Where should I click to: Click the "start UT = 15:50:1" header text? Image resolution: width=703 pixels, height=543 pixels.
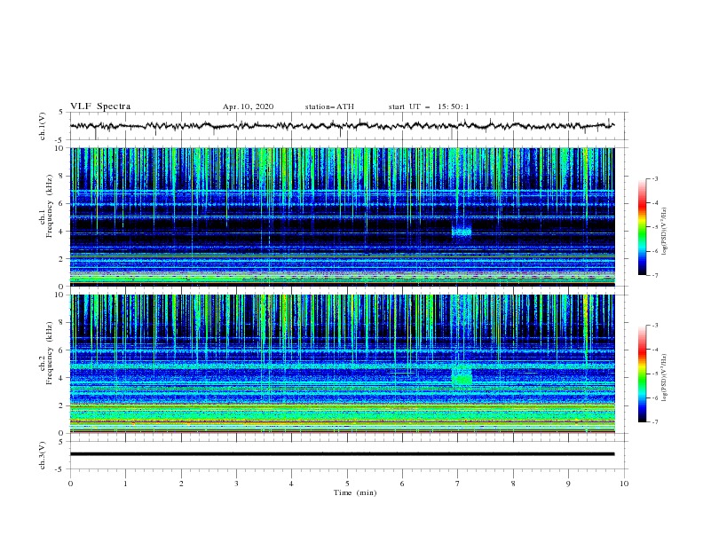[x=429, y=106]
